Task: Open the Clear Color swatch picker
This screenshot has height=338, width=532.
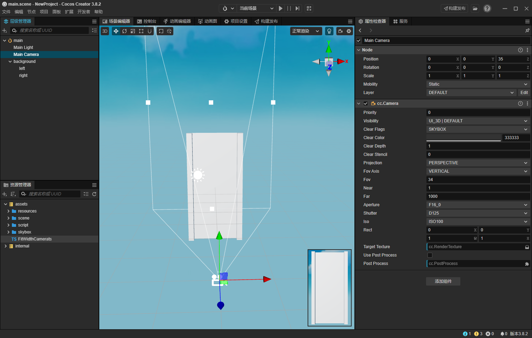Action: tap(463, 138)
